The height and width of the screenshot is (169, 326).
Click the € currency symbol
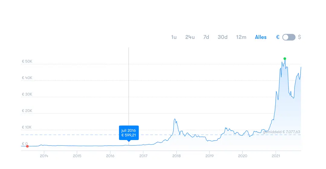click(x=278, y=37)
